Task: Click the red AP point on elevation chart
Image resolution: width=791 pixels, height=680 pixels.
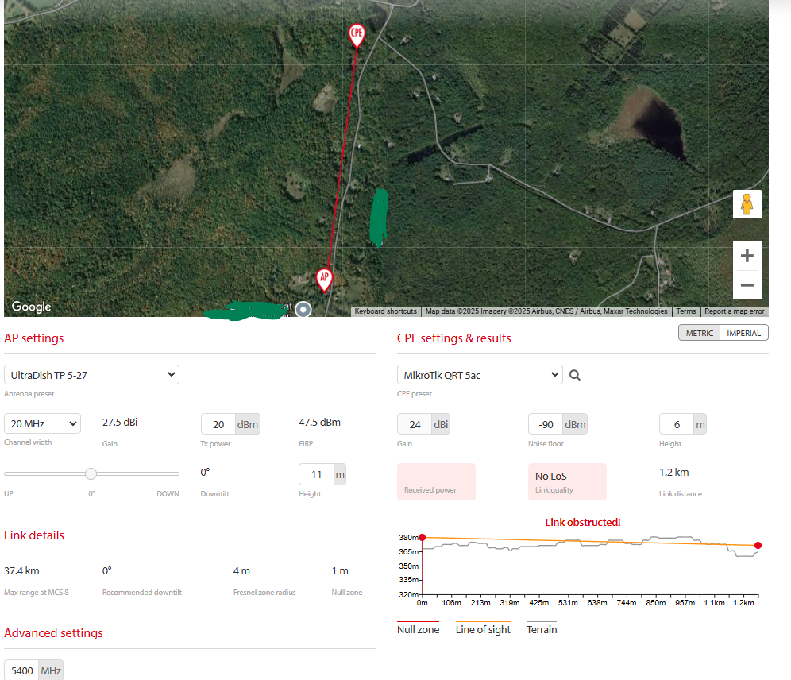Action: 423,537
